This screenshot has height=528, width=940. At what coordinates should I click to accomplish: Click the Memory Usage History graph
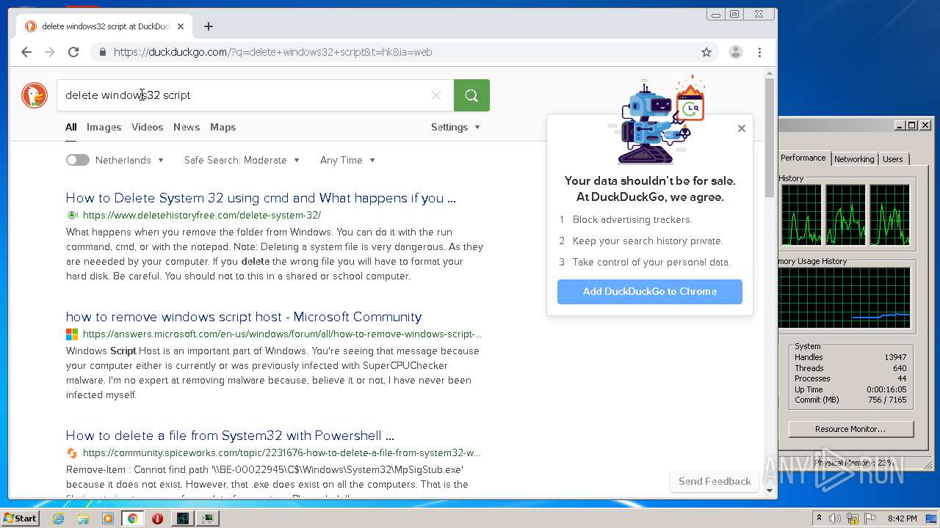tap(845, 297)
